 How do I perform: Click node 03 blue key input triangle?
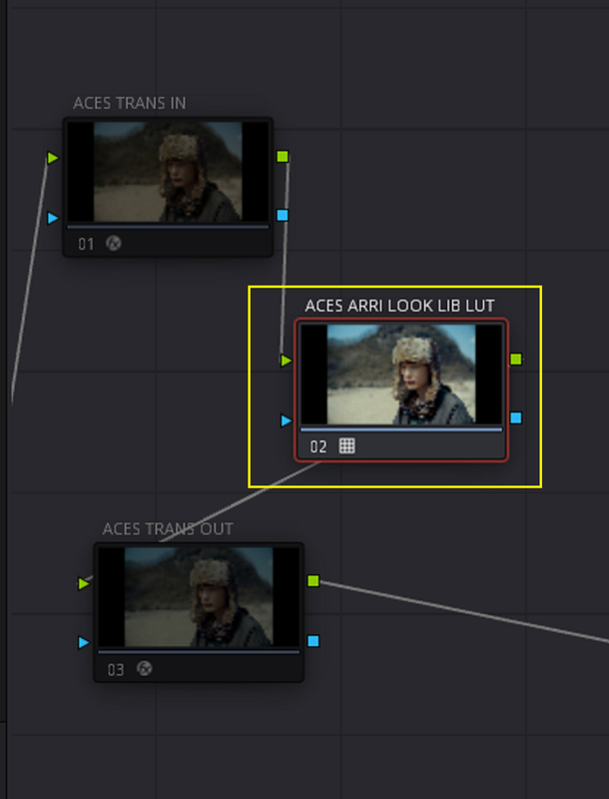(84, 642)
